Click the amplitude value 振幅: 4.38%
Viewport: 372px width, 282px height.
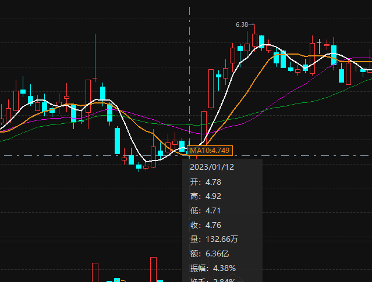213,268
